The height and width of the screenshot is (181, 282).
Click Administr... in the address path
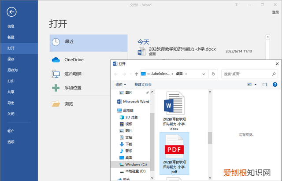tap(160, 74)
